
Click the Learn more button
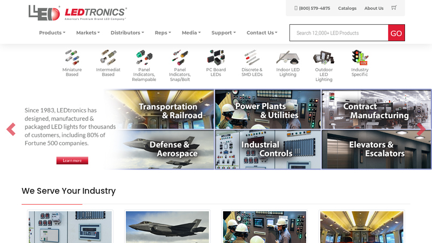point(72,160)
